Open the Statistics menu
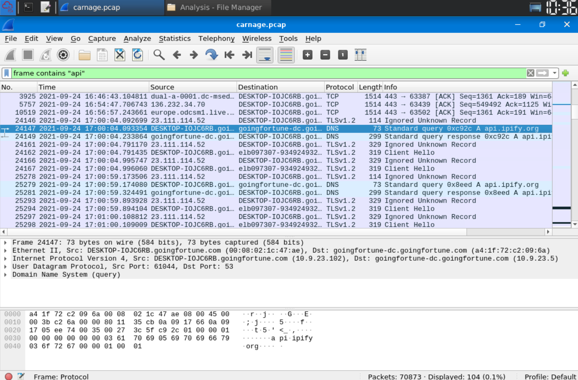 click(x=175, y=38)
